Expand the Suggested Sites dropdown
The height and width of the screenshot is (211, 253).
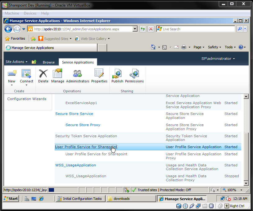click(x=70, y=39)
